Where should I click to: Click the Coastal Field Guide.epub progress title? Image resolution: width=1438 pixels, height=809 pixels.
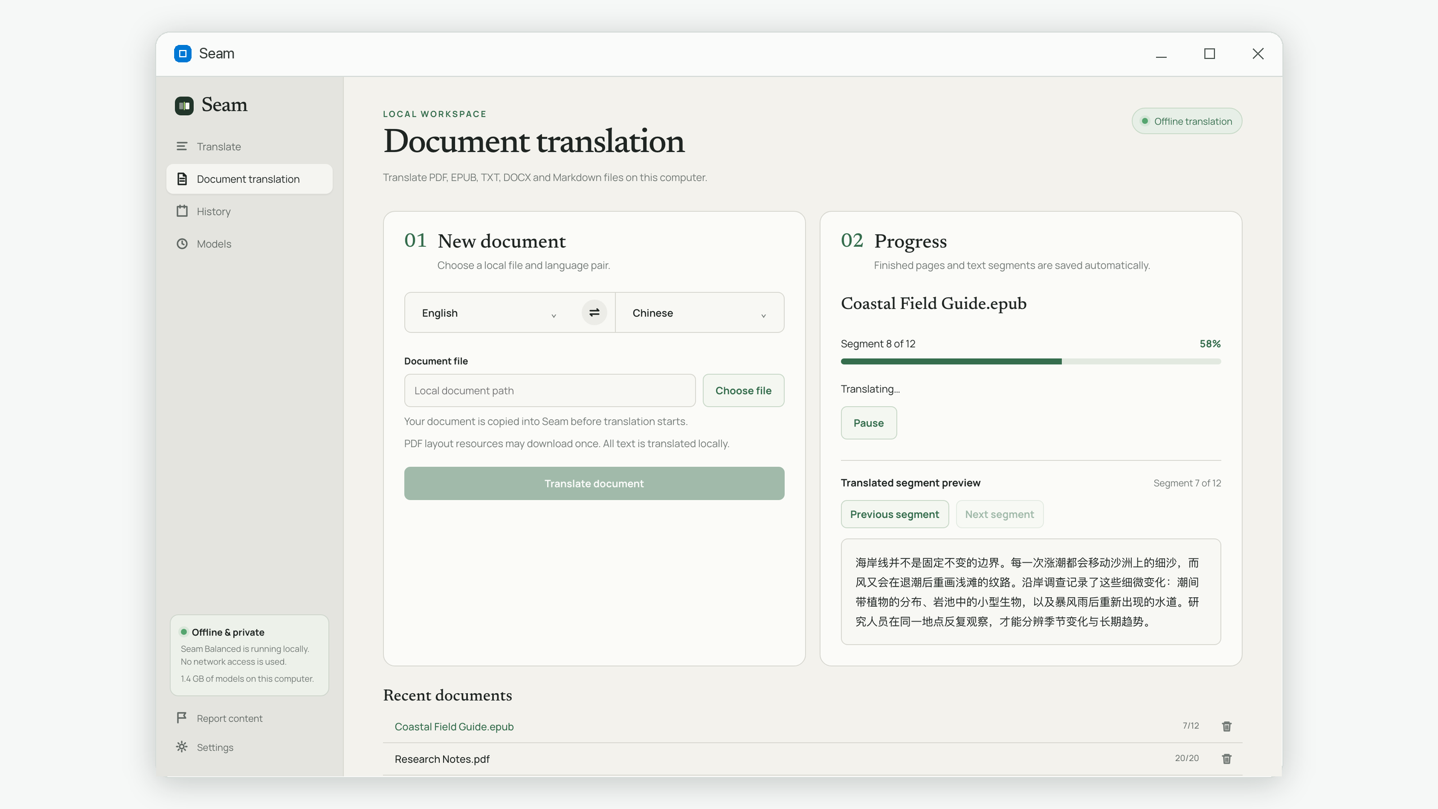(x=934, y=303)
